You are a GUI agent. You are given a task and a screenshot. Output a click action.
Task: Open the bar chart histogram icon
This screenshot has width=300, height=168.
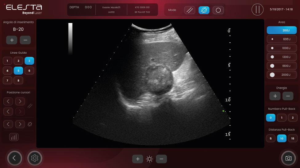coord(14,137)
